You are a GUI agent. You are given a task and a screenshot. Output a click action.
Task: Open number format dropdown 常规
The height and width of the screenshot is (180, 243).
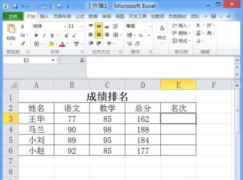[150, 26]
